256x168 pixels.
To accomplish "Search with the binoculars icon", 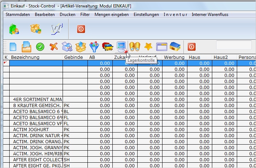I will point(135,47).
